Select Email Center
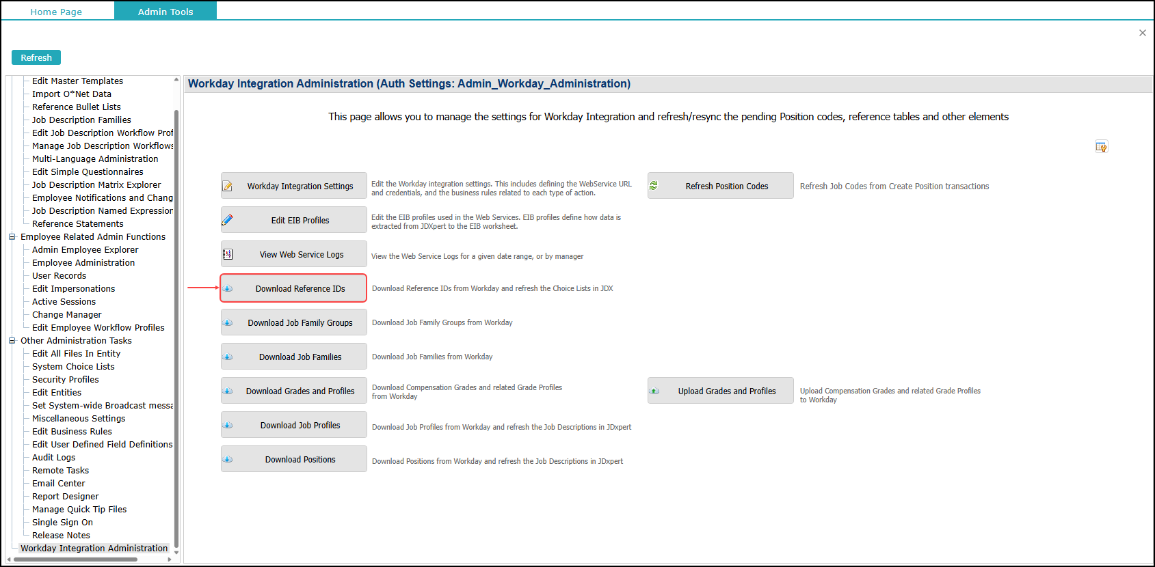 coord(58,484)
